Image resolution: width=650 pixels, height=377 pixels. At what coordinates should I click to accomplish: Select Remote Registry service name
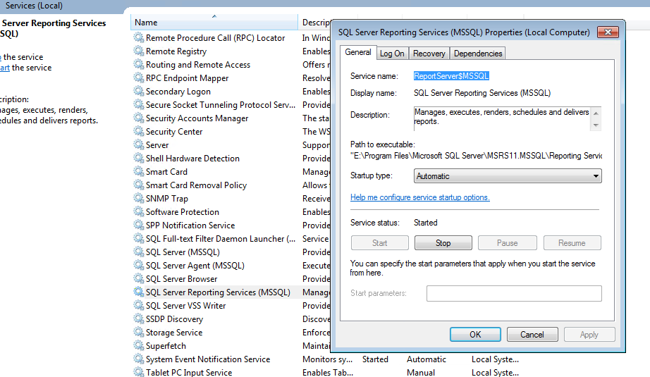(176, 51)
